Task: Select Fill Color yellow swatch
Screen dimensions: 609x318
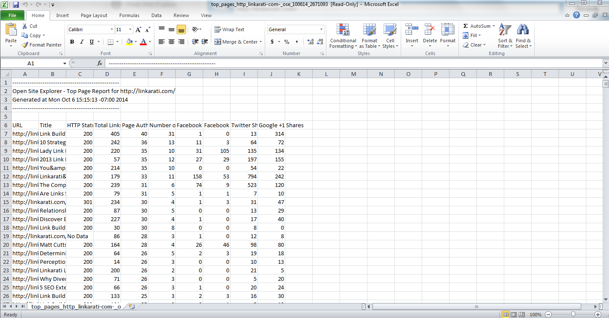Action: click(x=130, y=42)
